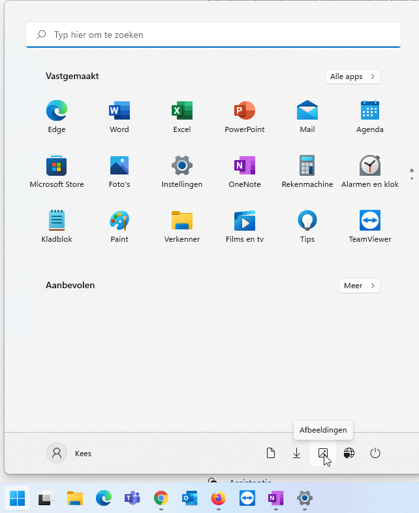Switch to Firefox on the taskbar
Screen dimensions: 419x513
pos(219,498)
